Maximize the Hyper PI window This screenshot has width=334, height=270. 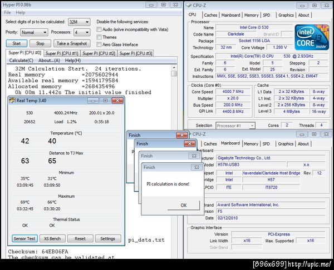pyautogui.click(x=163, y=5)
